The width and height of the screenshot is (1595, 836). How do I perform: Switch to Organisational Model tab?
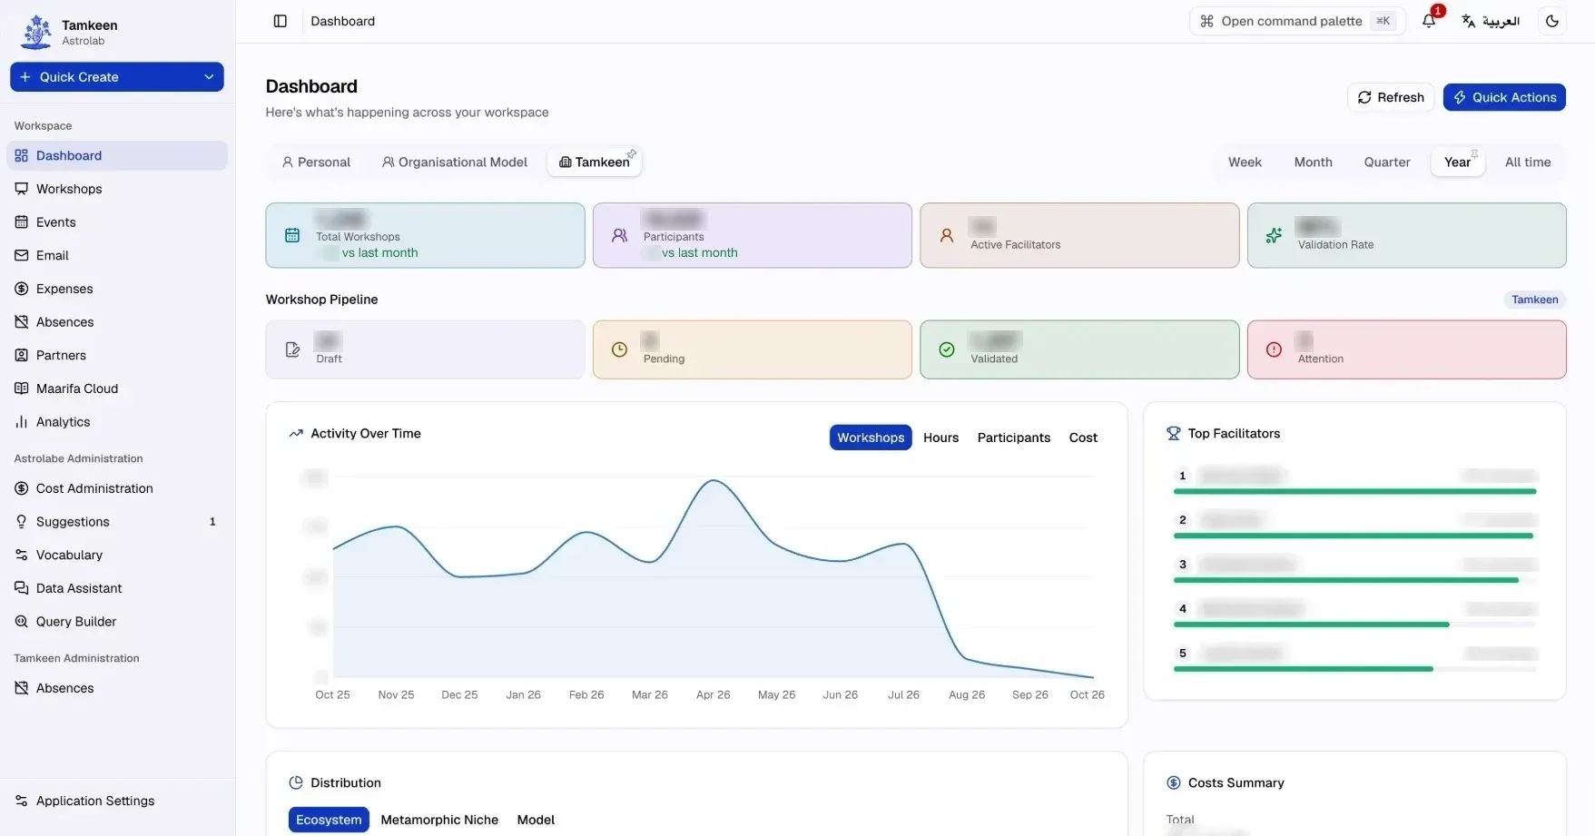[455, 162]
